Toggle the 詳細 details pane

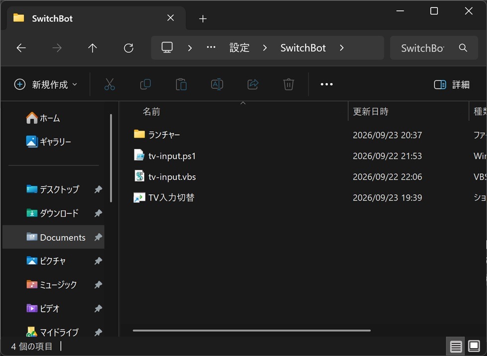(452, 84)
